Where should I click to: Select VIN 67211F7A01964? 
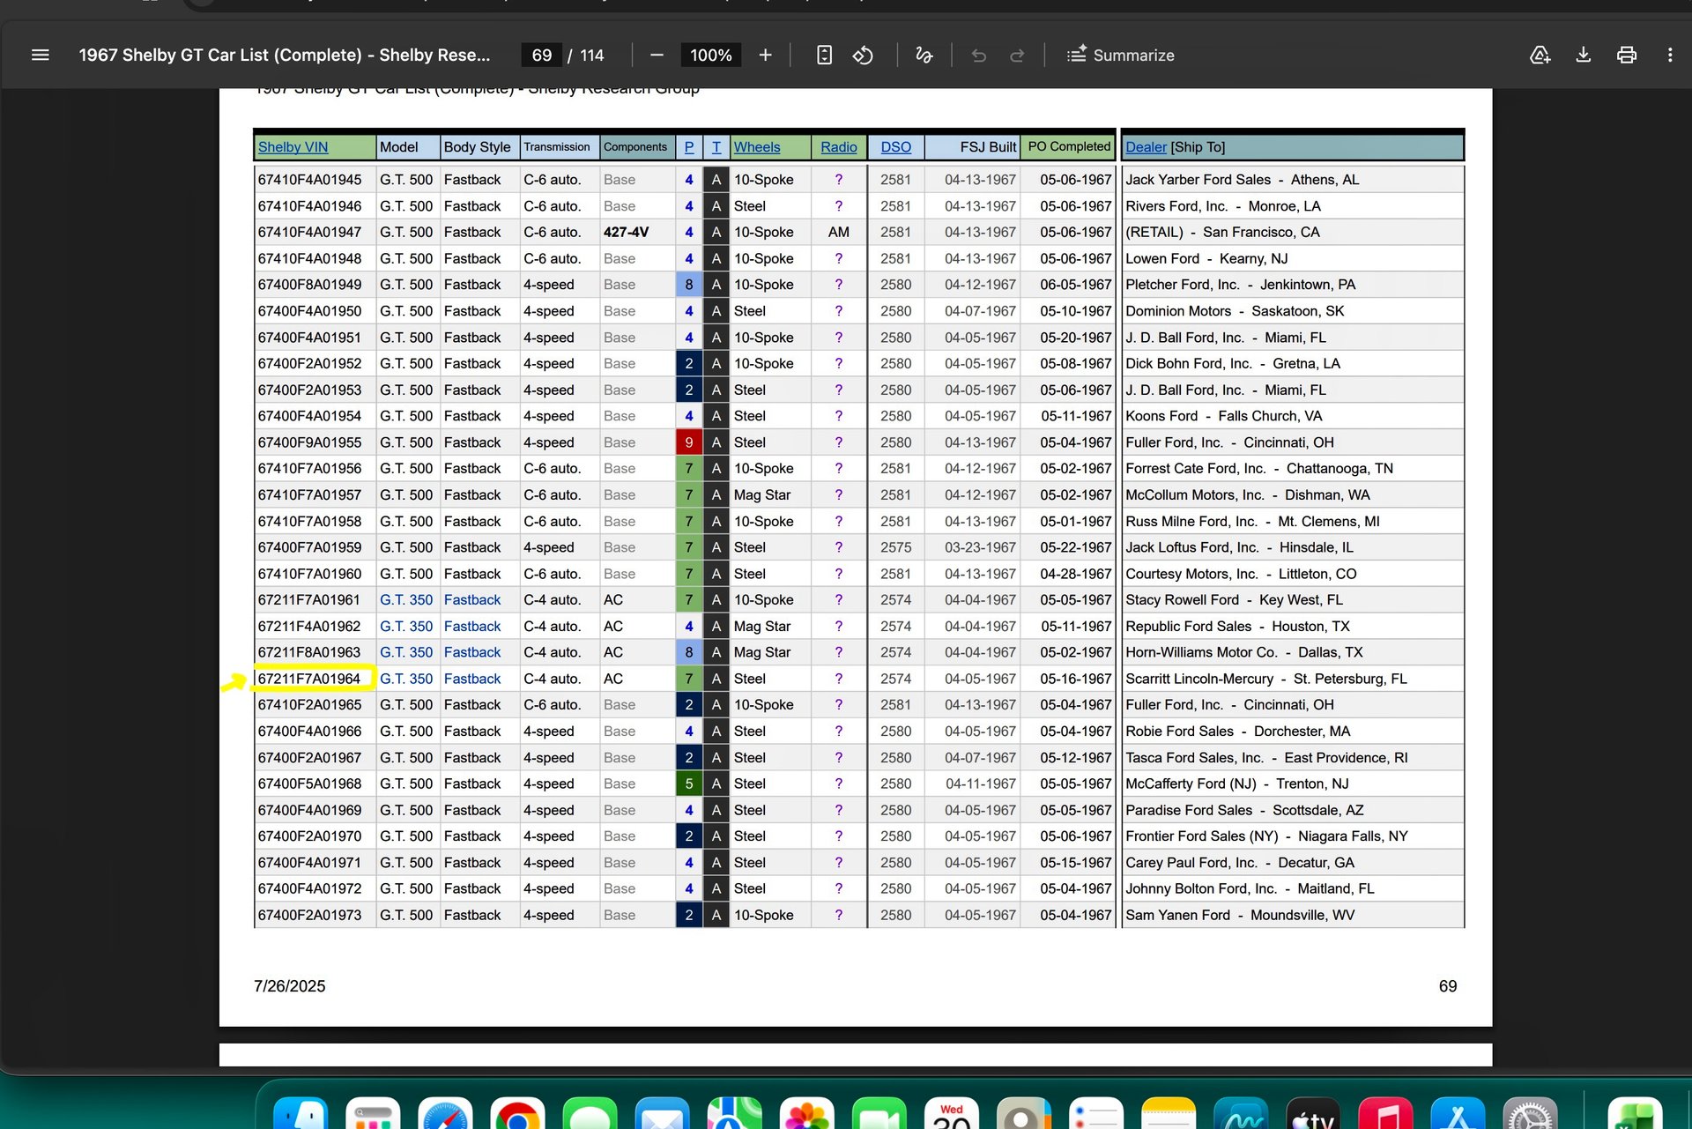point(309,679)
